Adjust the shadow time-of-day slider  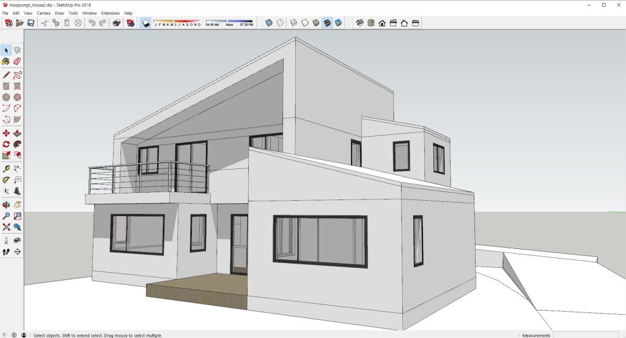point(229,23)
